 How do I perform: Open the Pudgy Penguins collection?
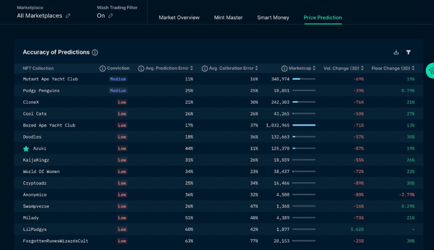click(41, 91)
